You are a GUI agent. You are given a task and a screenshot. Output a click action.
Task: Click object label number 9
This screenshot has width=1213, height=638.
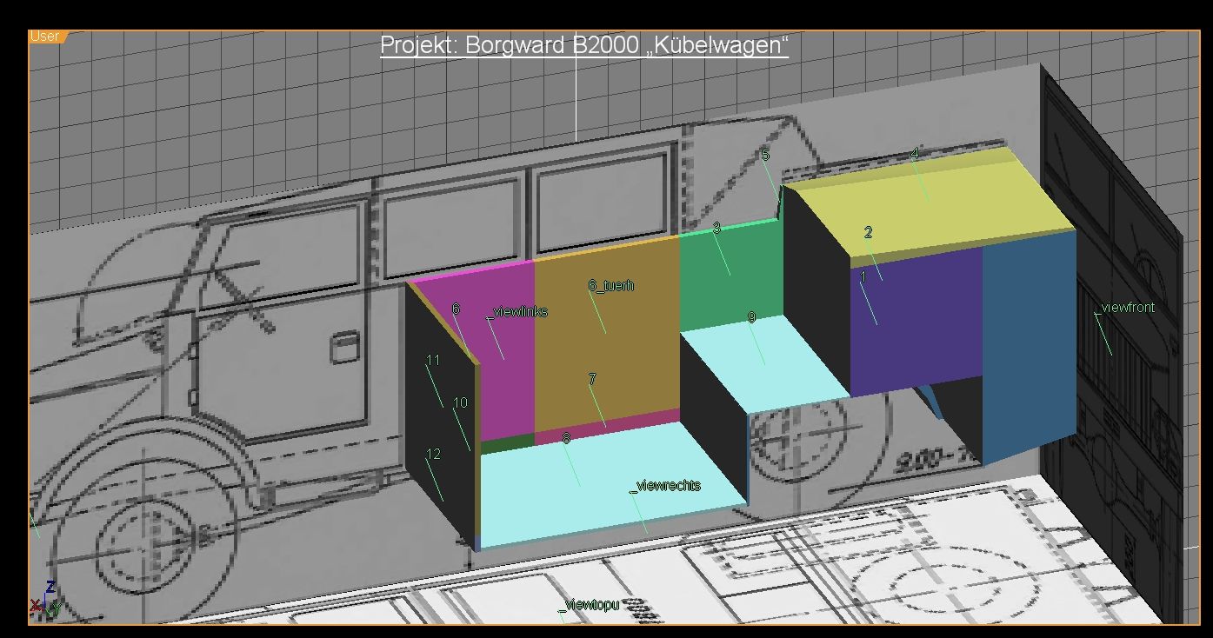click(x=752, y=318)
